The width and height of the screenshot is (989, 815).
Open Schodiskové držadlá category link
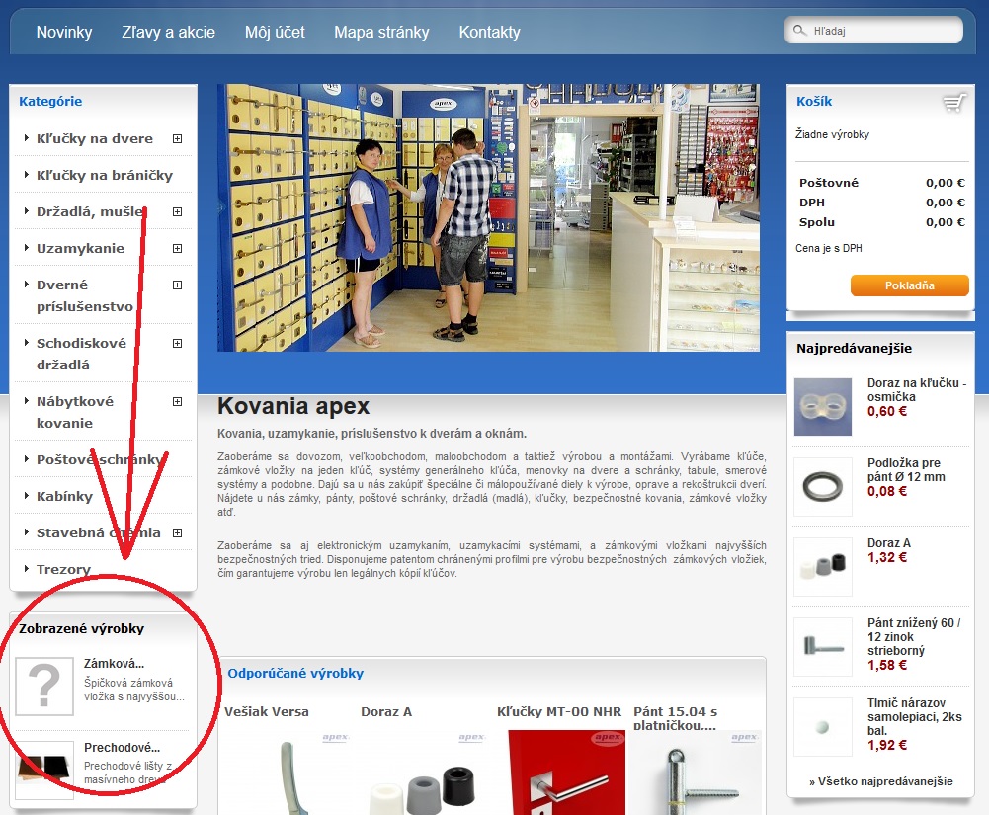[x=81, y=354]
